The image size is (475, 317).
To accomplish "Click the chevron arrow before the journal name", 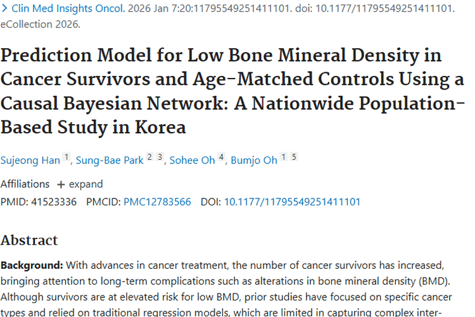I will click(x=5, y=9).
